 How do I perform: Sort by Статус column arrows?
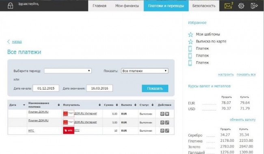[x=153, y=105]
